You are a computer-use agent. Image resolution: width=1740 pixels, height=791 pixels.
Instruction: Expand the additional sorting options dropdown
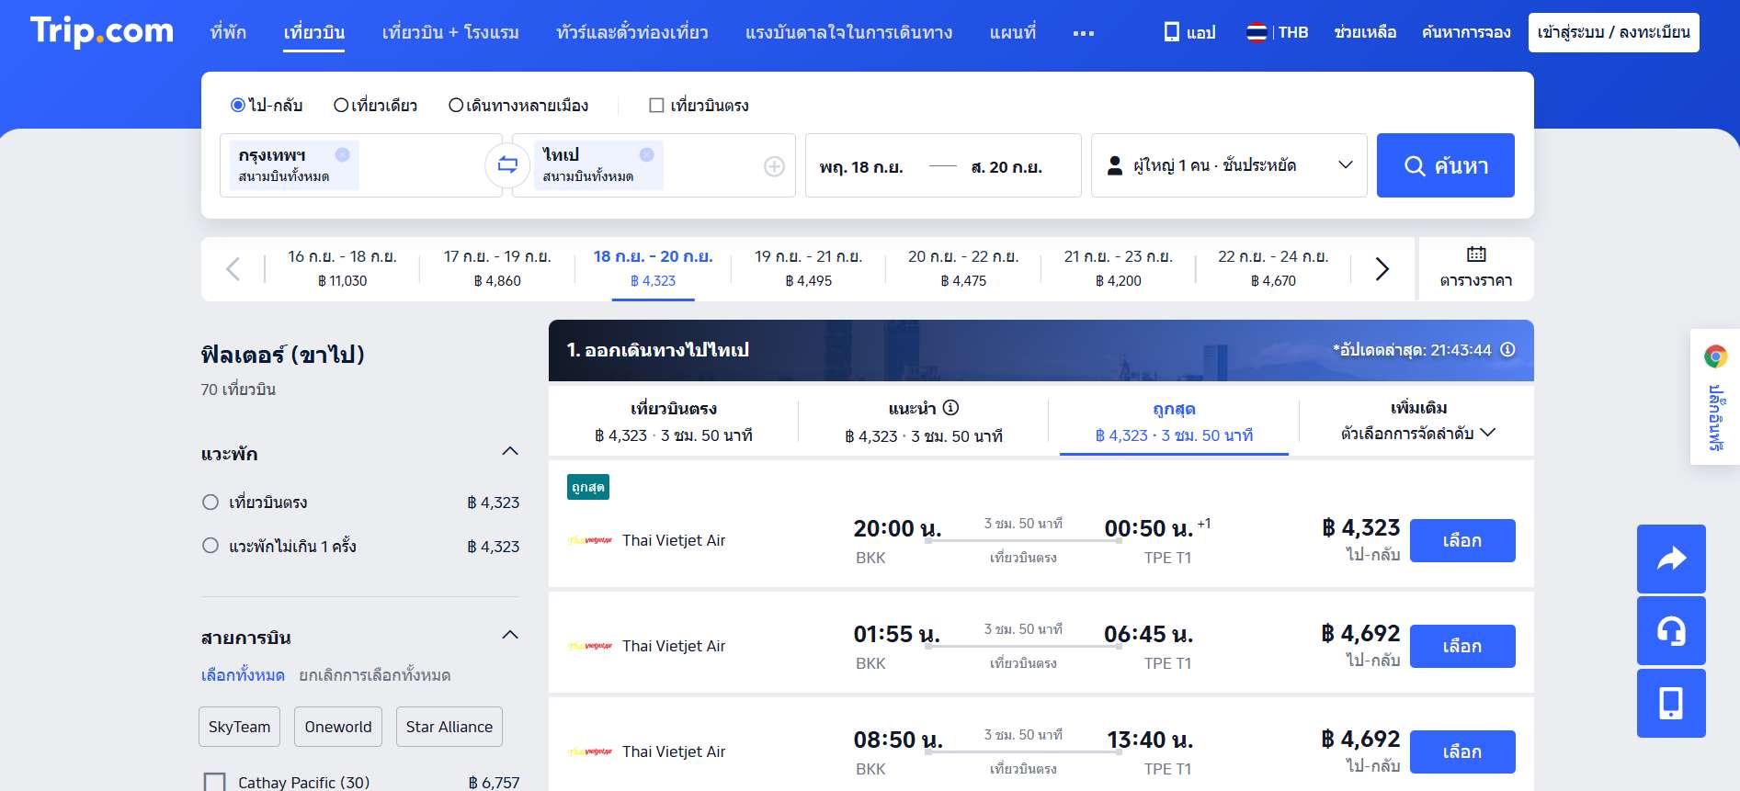[1417, 421]
